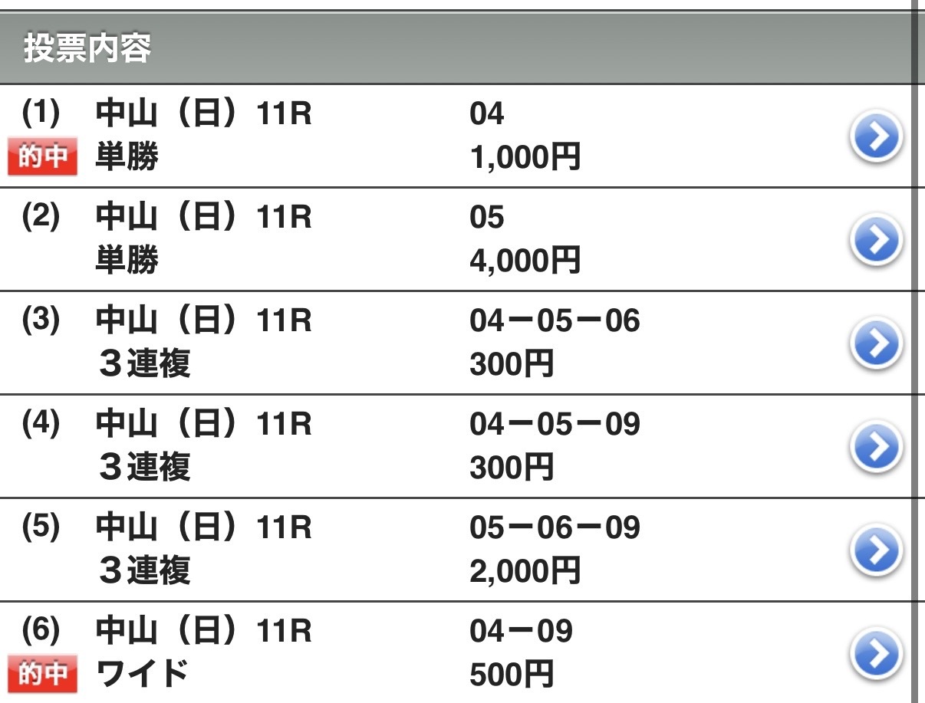
Task: Tap blue arrow for 3連複 05-06-09
Action: tap(877, 550)
